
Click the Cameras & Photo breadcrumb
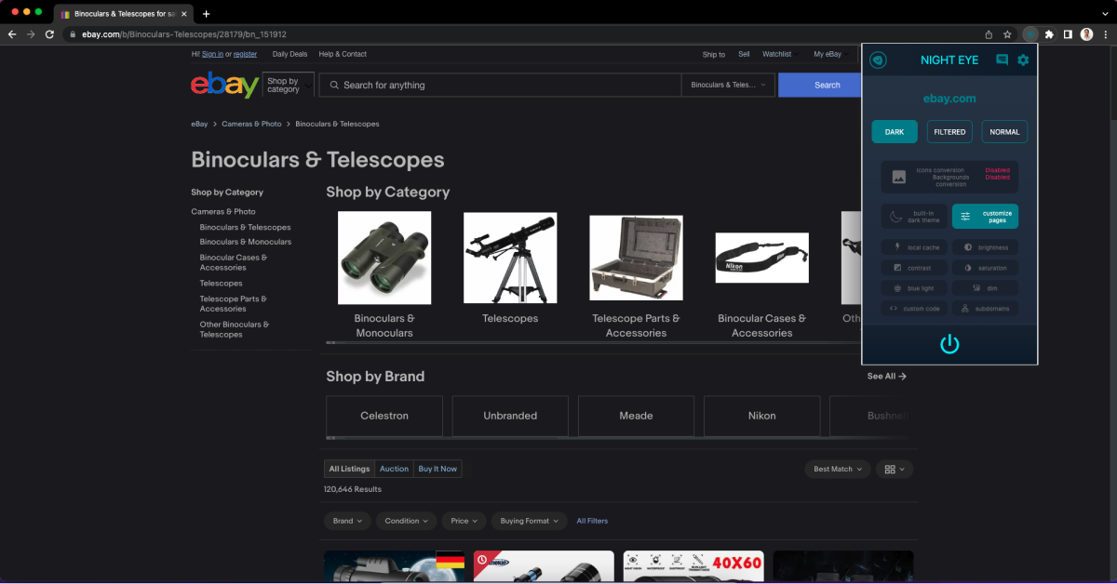(251, 124)
